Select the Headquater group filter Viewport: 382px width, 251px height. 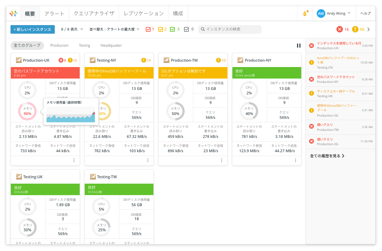click(x=111, y=45)
